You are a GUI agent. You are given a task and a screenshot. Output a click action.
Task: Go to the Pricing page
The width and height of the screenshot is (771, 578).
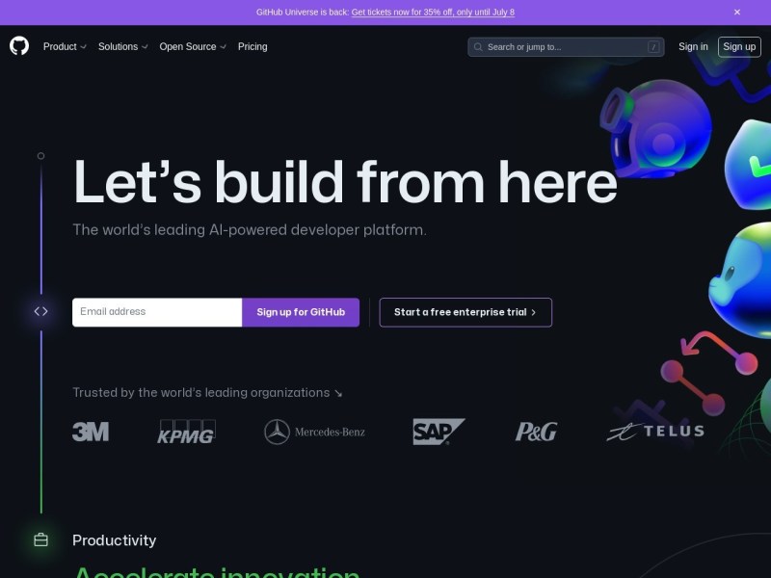tap(253, 46)
